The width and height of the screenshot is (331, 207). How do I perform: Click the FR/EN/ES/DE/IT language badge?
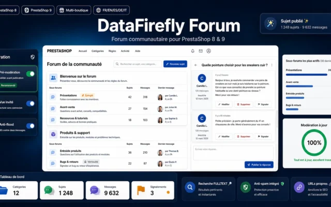point(112,10)
